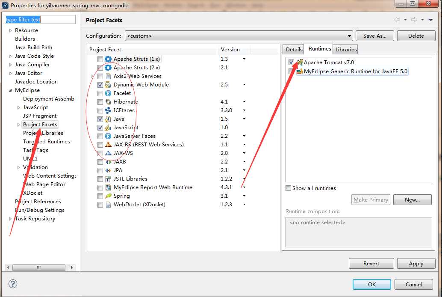Enable the Spring facet checkbox

tap(100, 196)
